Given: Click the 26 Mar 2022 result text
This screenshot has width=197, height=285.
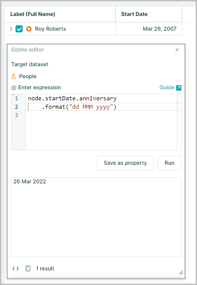Looking at the screenshot, I should (x=30, y=182).
